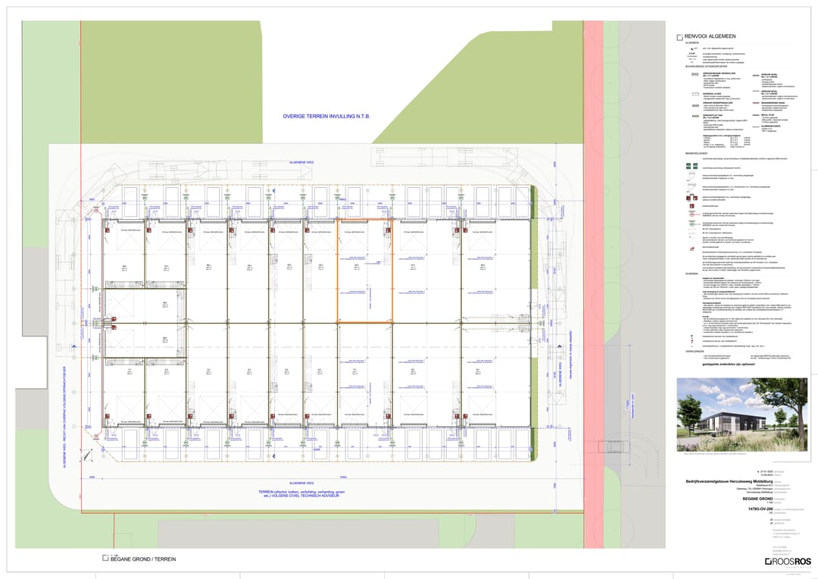Select the square icon beside RENVOOI ALGEMEEN

click(x=679, y=36)
